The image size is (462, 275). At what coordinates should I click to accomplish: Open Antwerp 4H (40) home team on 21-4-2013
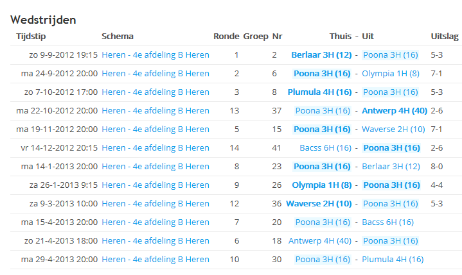(320, 241)
